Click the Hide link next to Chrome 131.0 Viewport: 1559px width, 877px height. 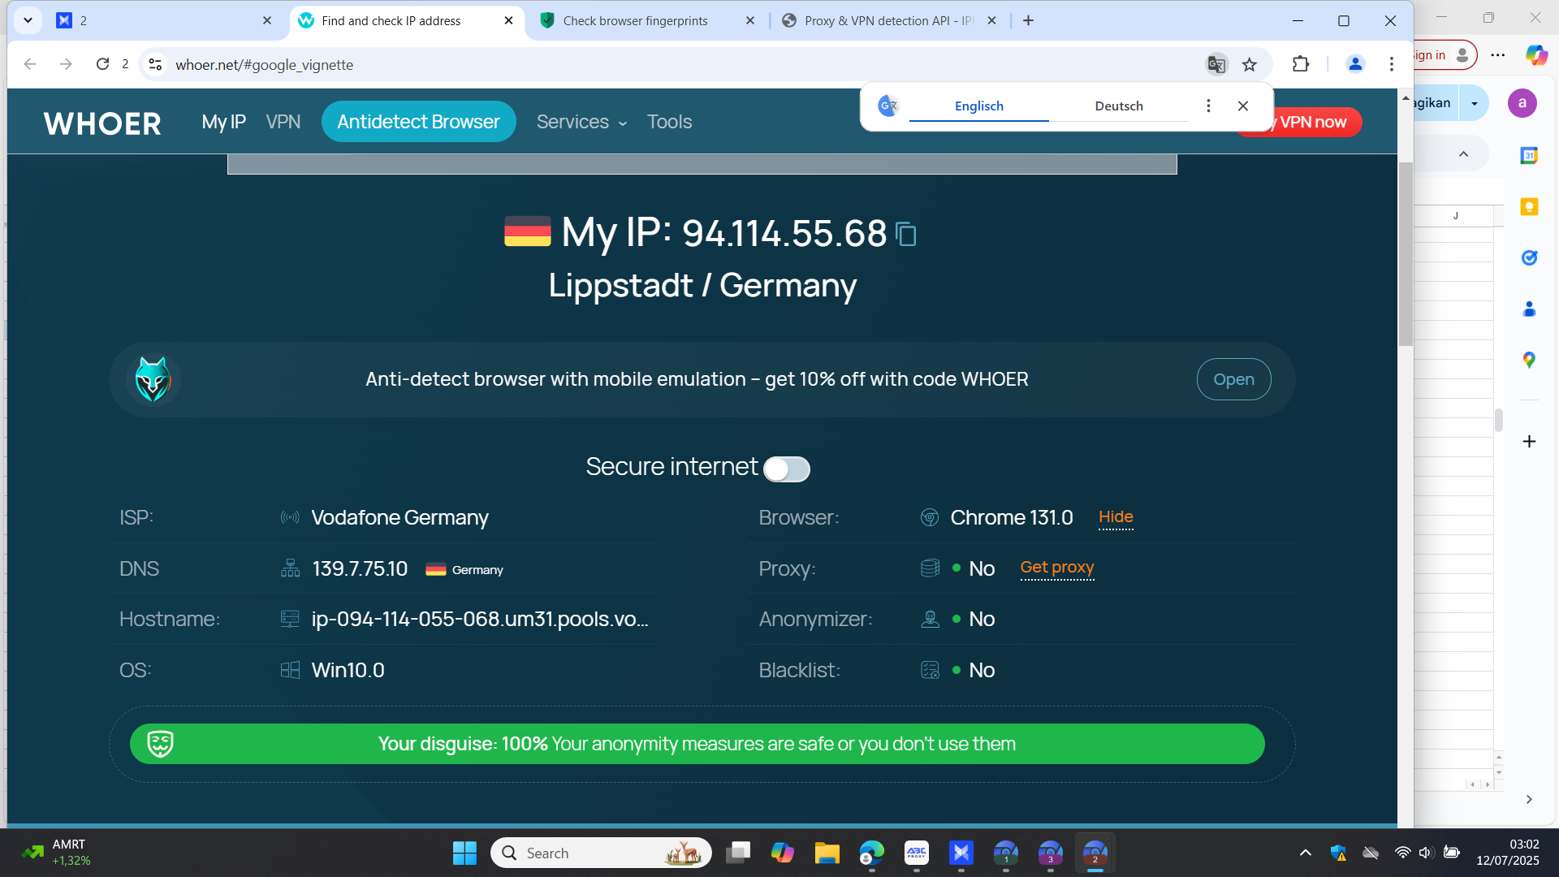click(1116, 517)
